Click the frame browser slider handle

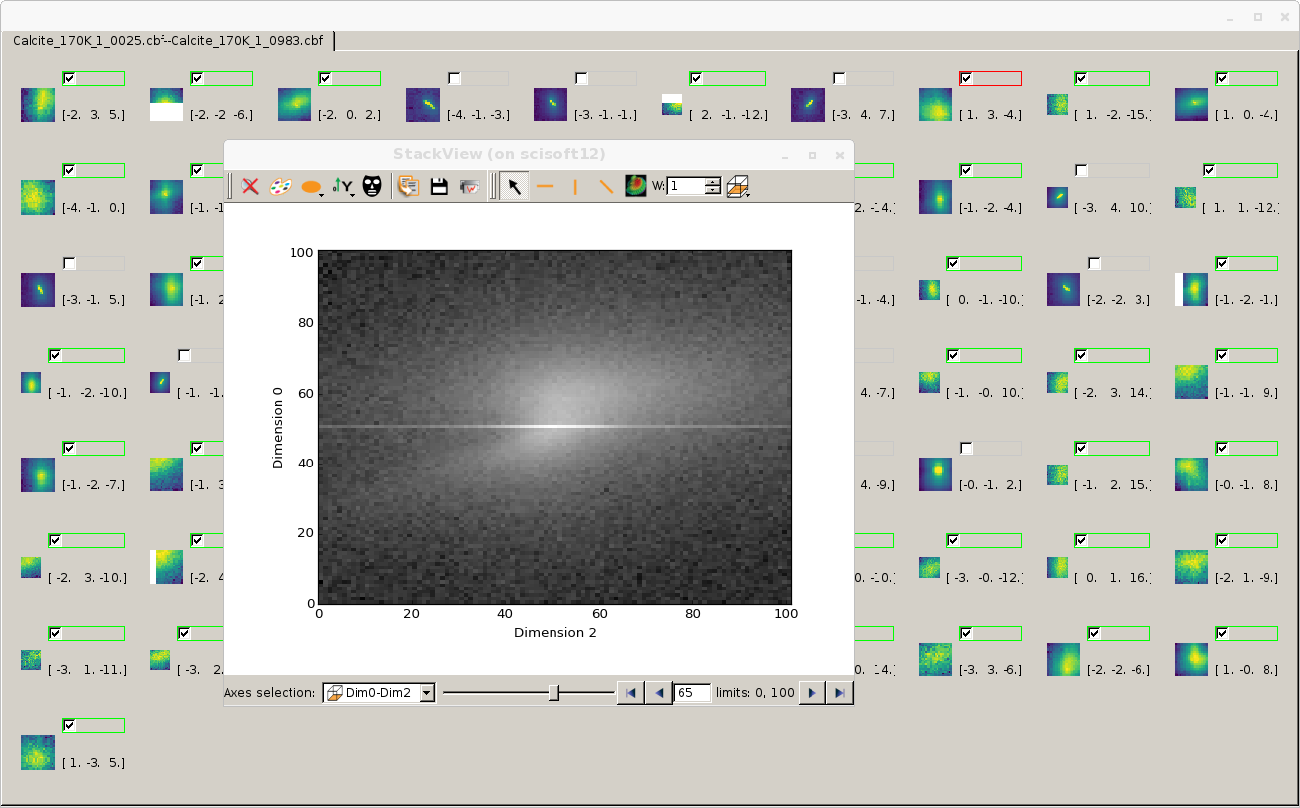(553, 693)
